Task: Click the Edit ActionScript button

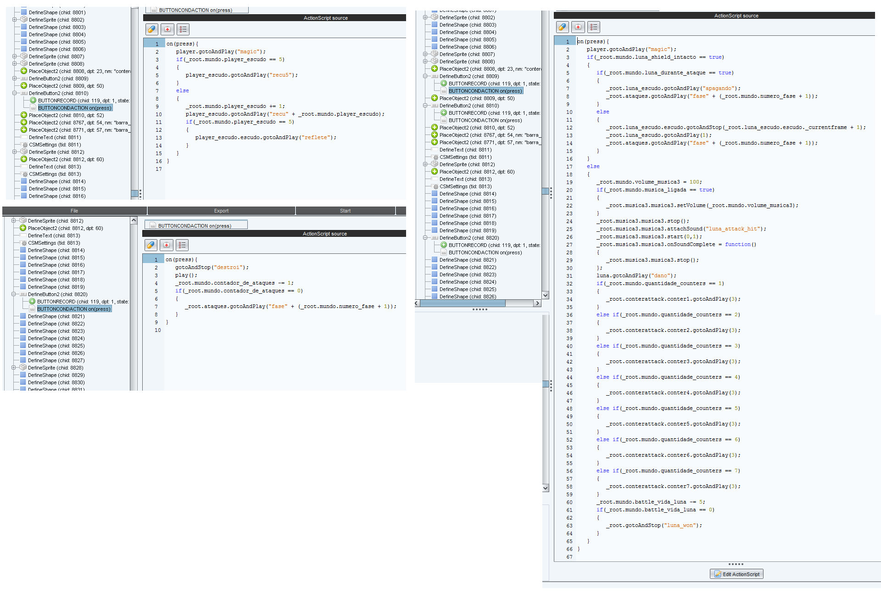Action: tap(736, 574)
